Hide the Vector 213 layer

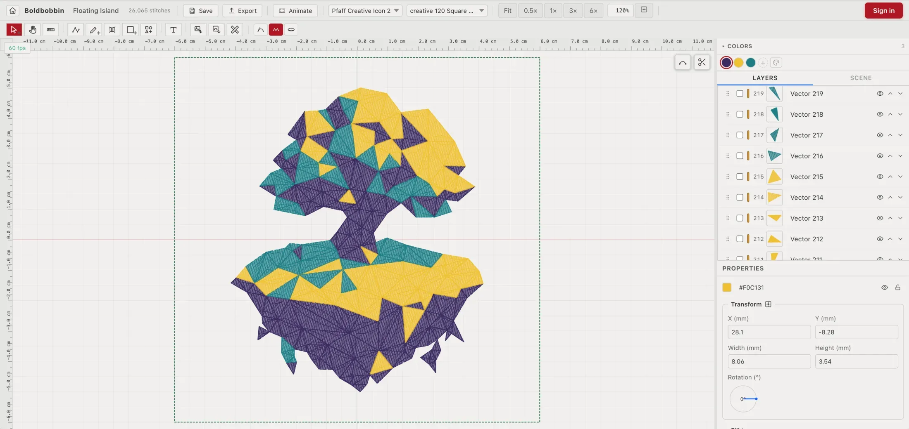tap(880, 218)
